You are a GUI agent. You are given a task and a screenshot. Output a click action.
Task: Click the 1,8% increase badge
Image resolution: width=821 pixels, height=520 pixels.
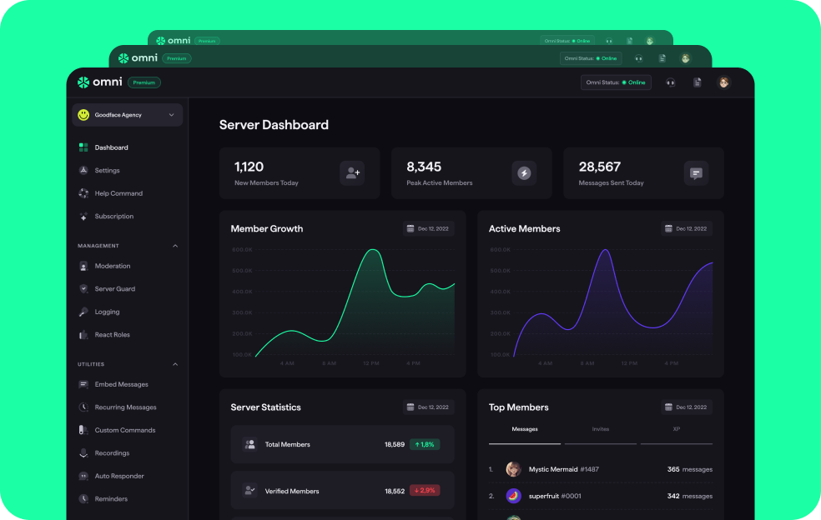click(425, 444)
